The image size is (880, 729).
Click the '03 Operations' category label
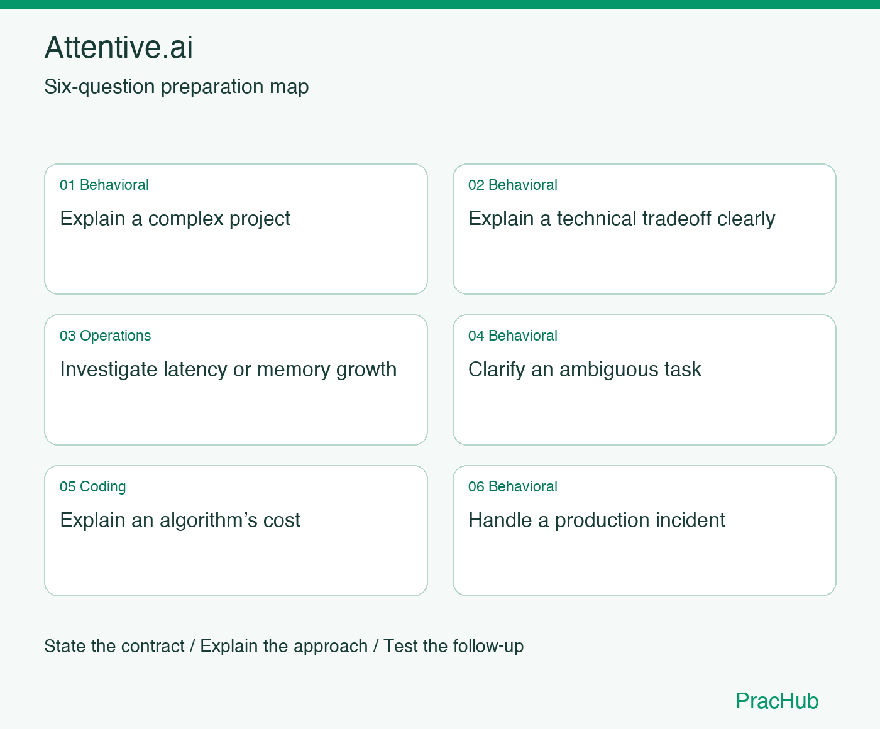[106, 336]
